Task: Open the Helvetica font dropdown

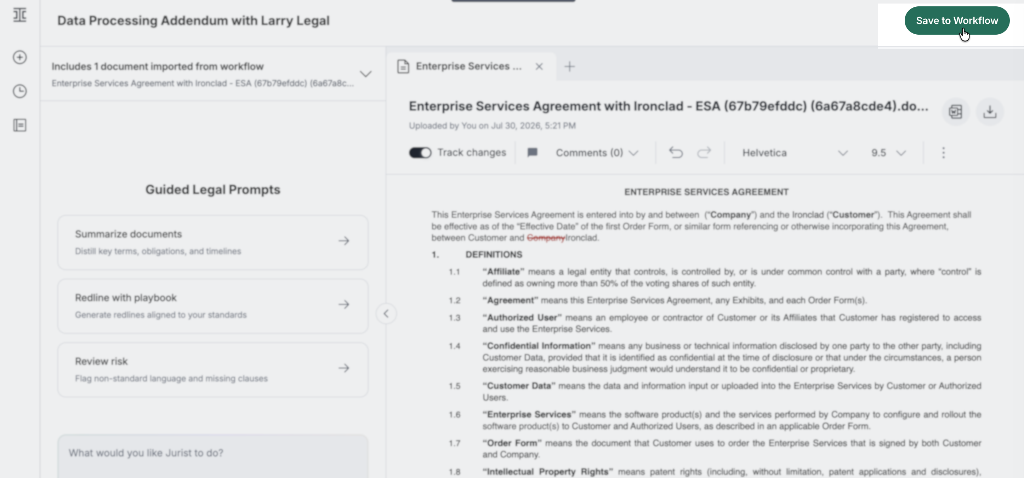Action: click(795, 153)
